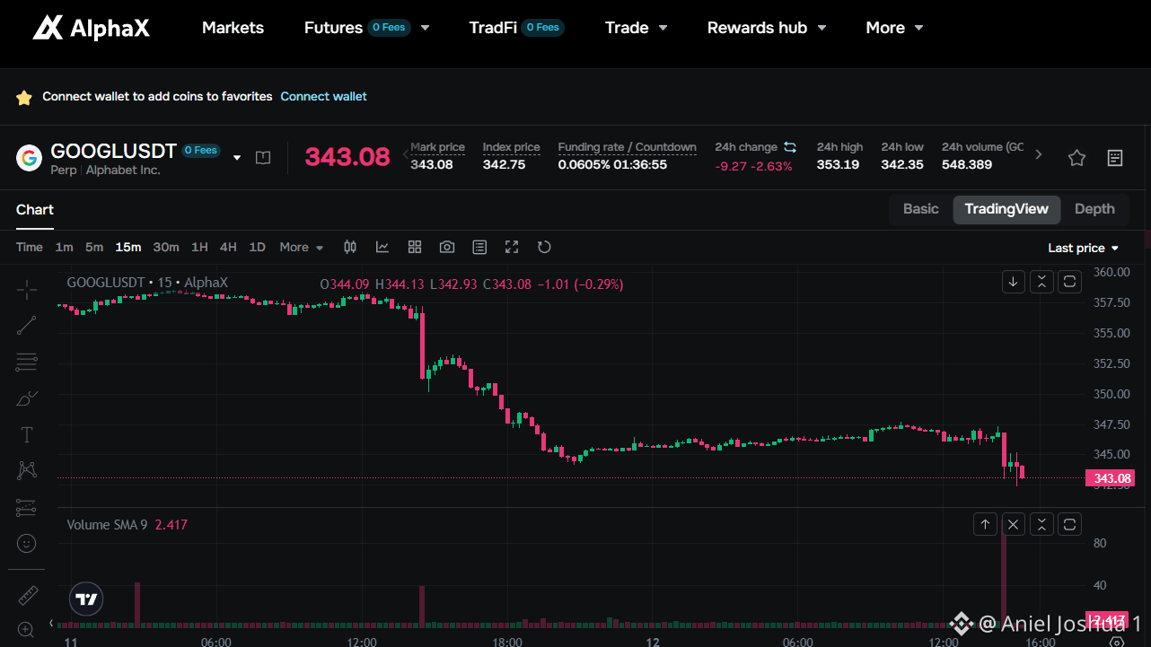Screen dimensions: 1151x647
Task: Select the 1m timeframe
Action: 65,247
